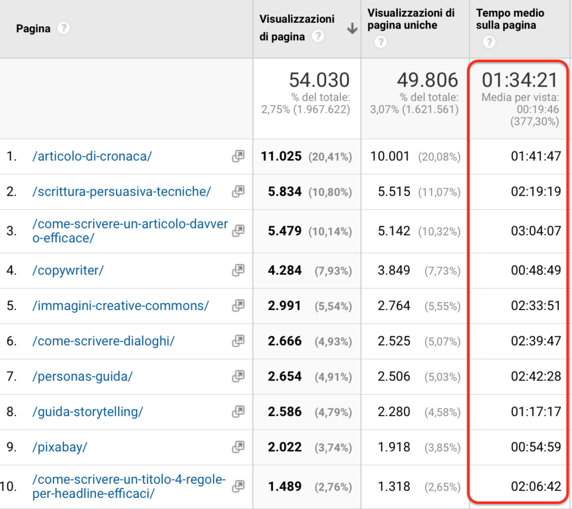Click help icon beside Pagina column header

[x=64, y=28]
